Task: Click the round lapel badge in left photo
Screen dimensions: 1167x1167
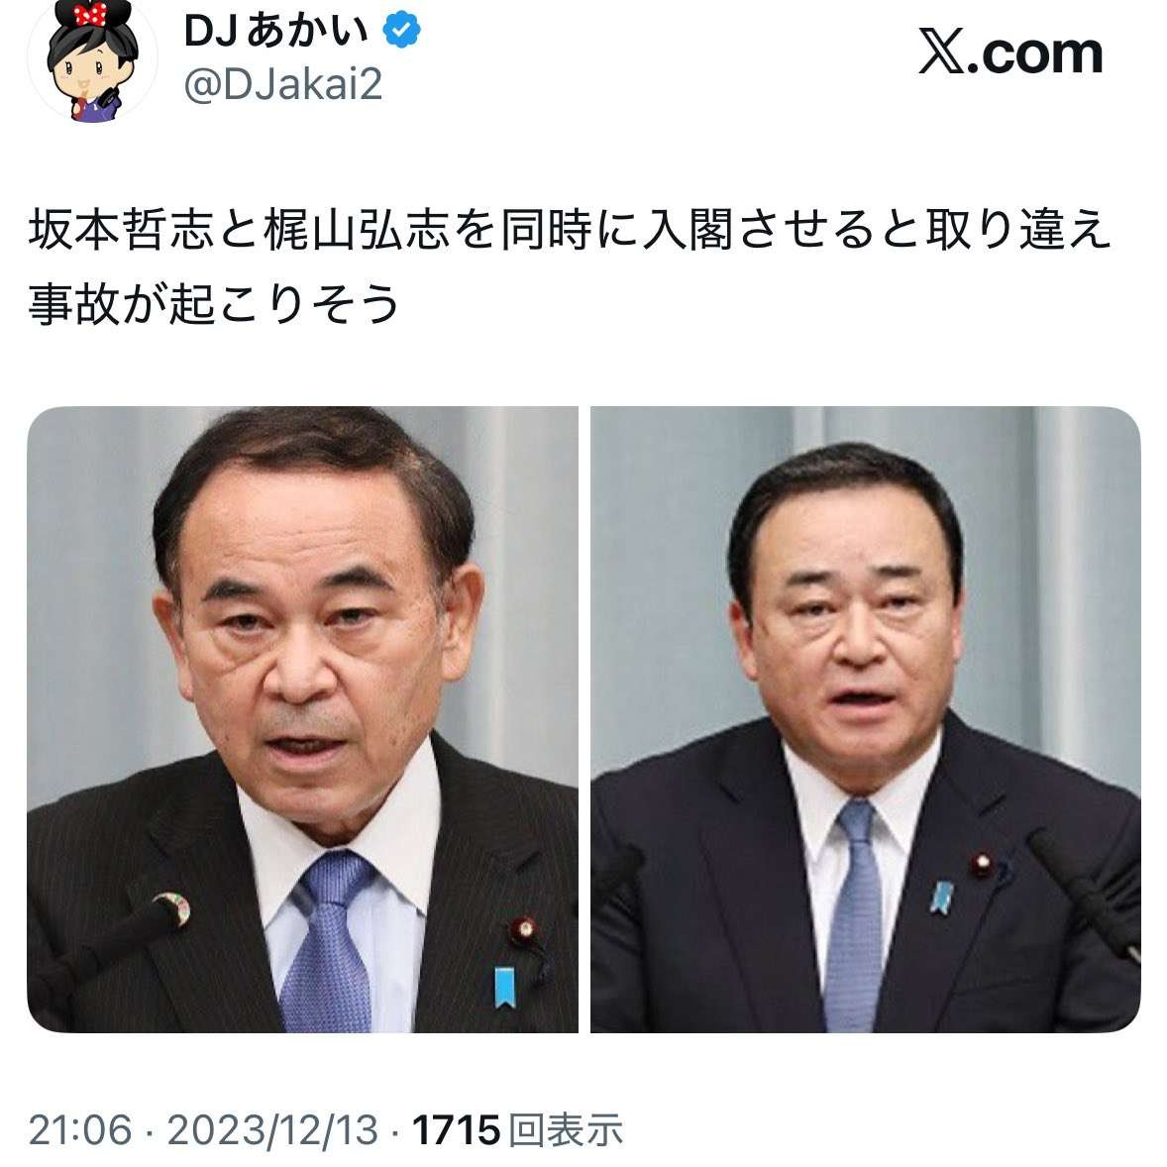Action: pos(524,929)
